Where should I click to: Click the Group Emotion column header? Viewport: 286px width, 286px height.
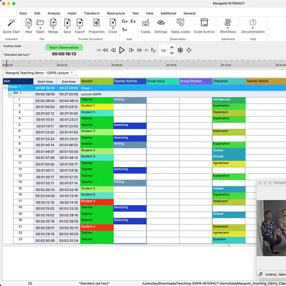tap(196, 81)
